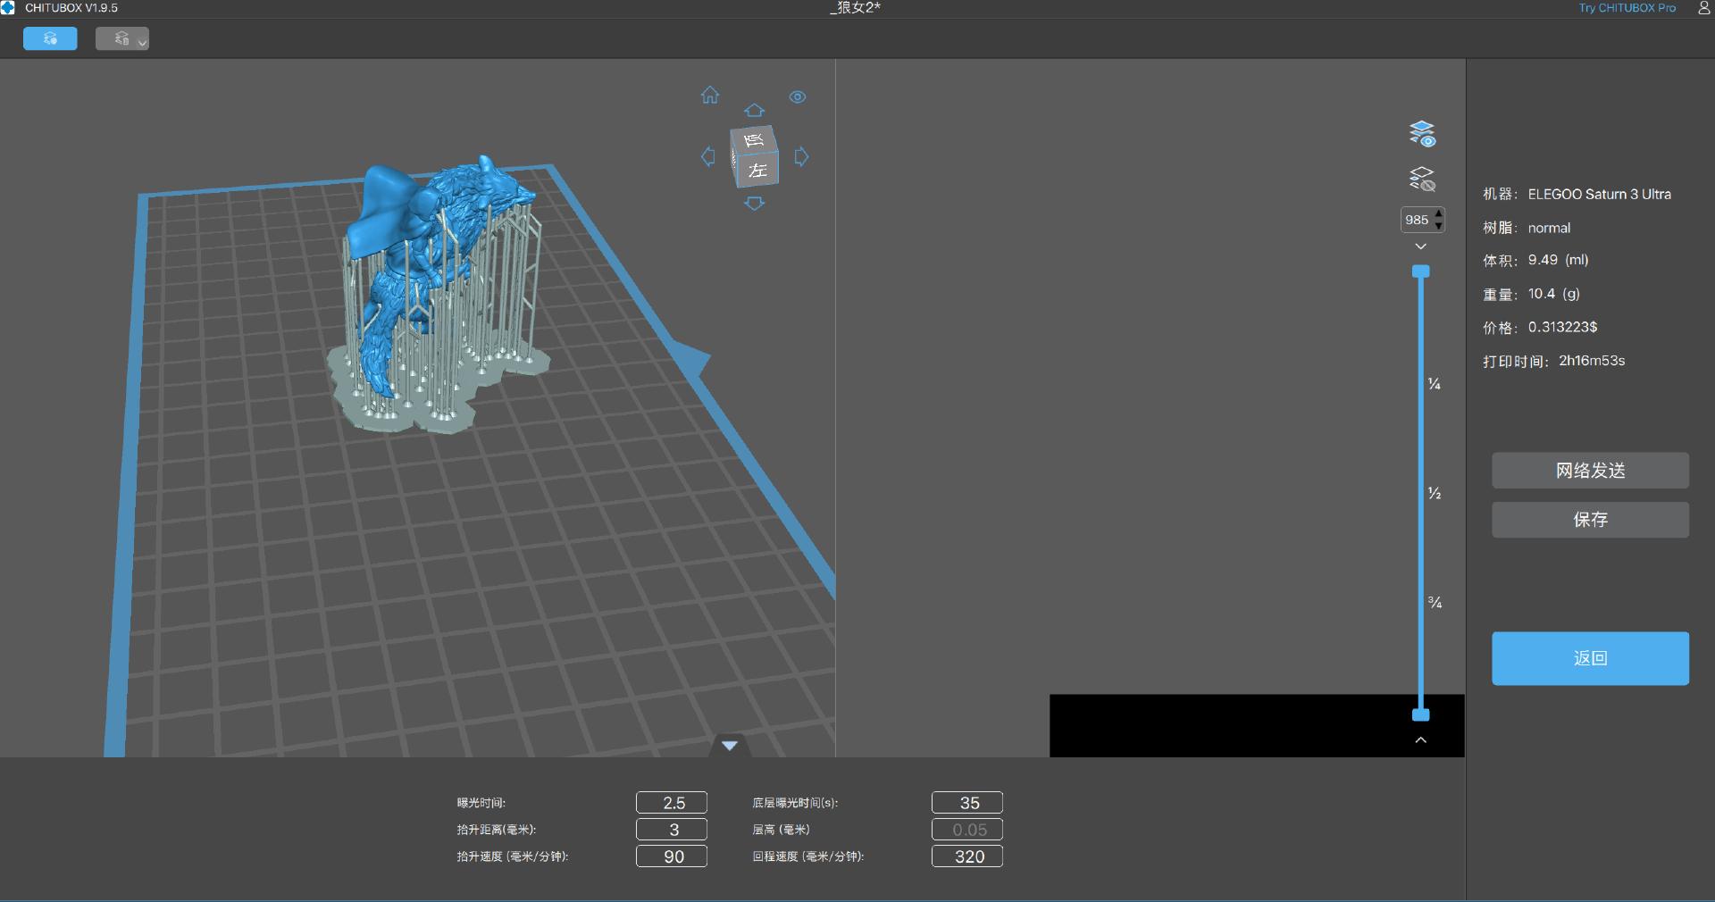This screenshot has width=1715, height=902.
Task: Open Try CHITUBOX Pro link
Action: (1626, 7)
